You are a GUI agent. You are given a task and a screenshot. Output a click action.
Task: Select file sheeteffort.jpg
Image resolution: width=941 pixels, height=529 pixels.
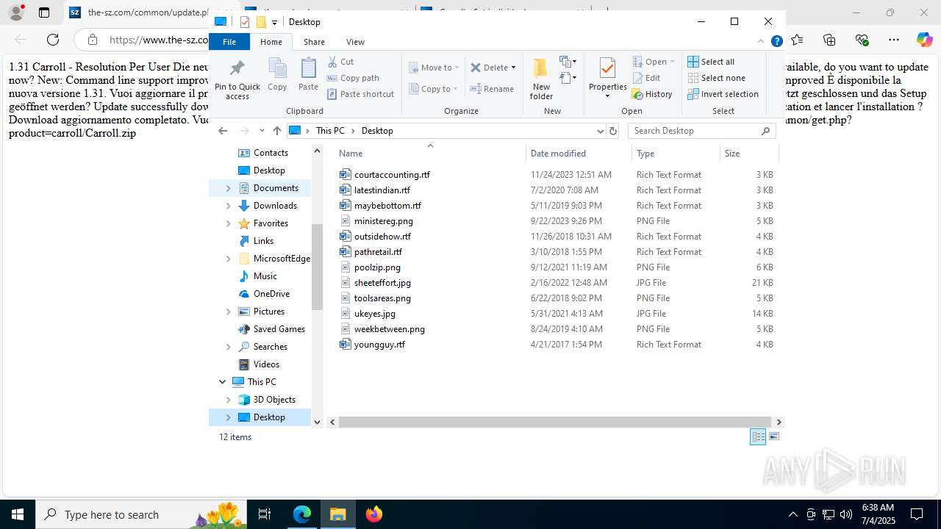tap(382, 283)
